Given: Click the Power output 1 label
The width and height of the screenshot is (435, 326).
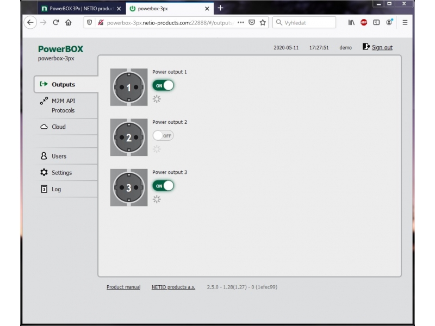Looking at the screenshot, I should click(170, 72).
